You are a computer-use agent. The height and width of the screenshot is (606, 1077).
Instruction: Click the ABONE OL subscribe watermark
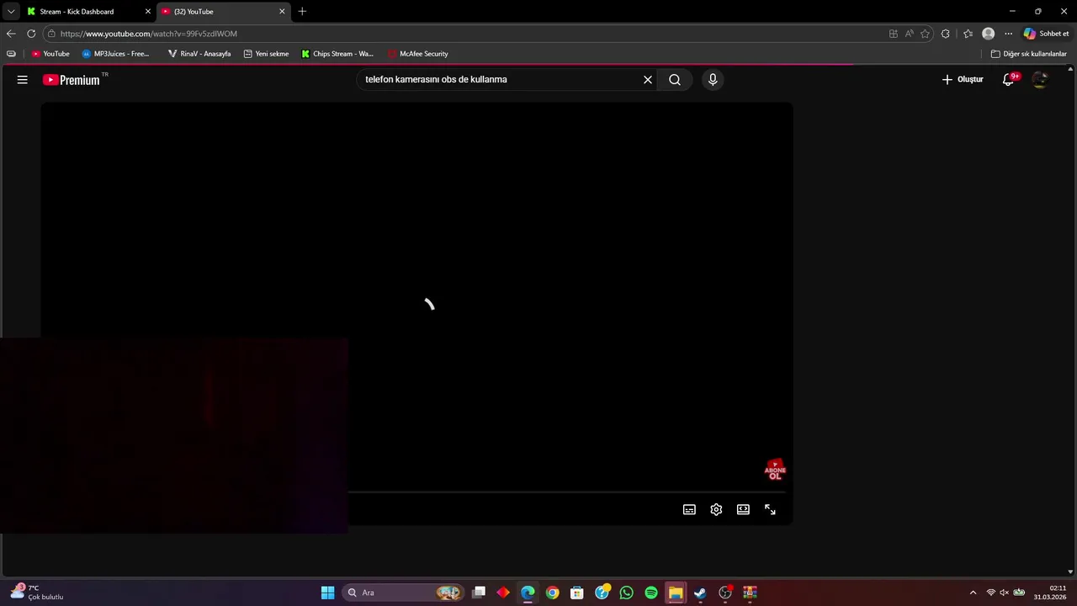(775, 470)
